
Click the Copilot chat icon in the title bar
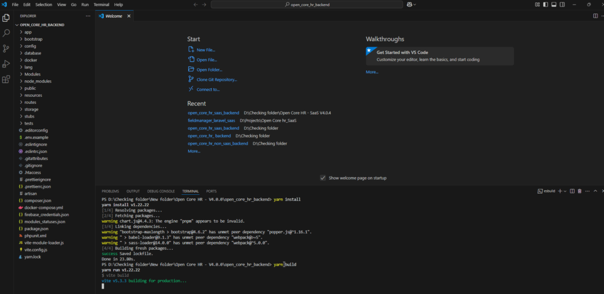(x=409, y=5)
